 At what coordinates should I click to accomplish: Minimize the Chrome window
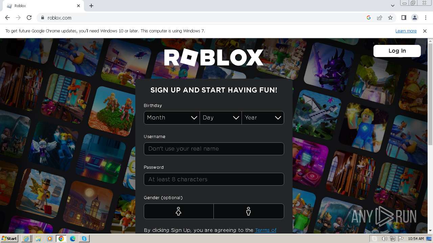(405, 3)
